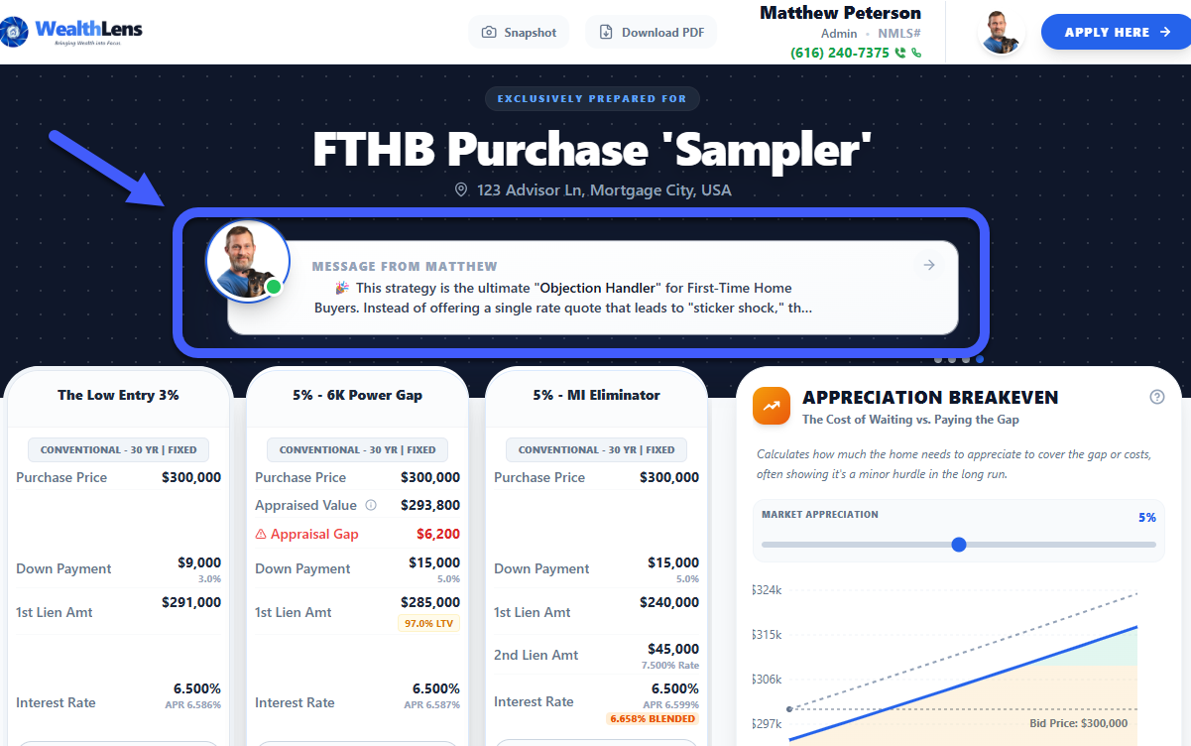Click the APPLY HERE button

[1118, 32]
